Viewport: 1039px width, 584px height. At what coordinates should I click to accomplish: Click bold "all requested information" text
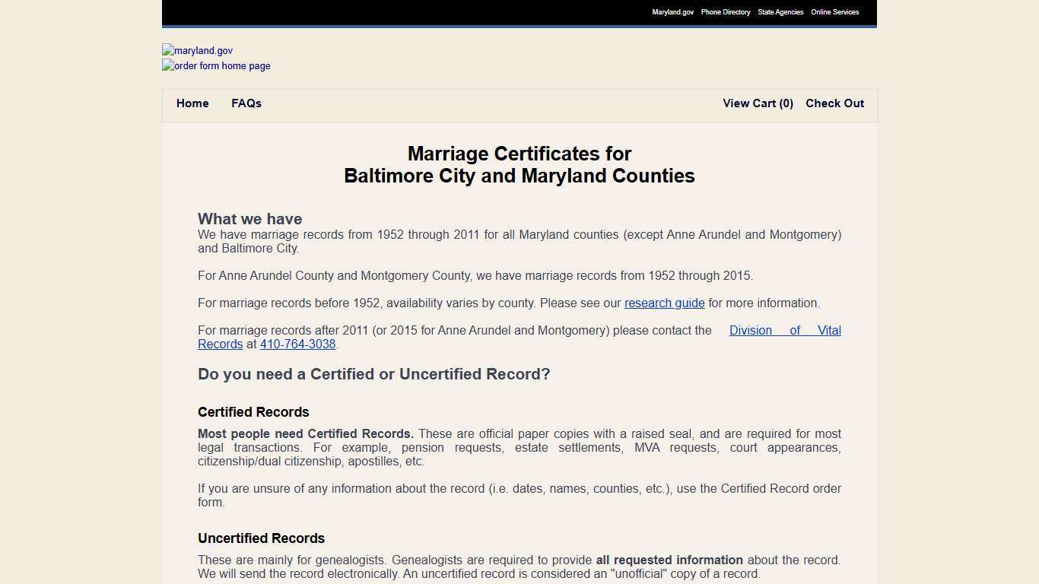(669, 560)
